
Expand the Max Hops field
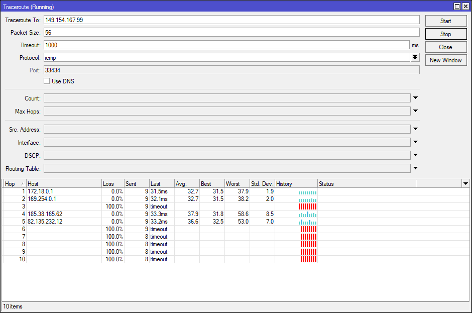tap(415, 111)
